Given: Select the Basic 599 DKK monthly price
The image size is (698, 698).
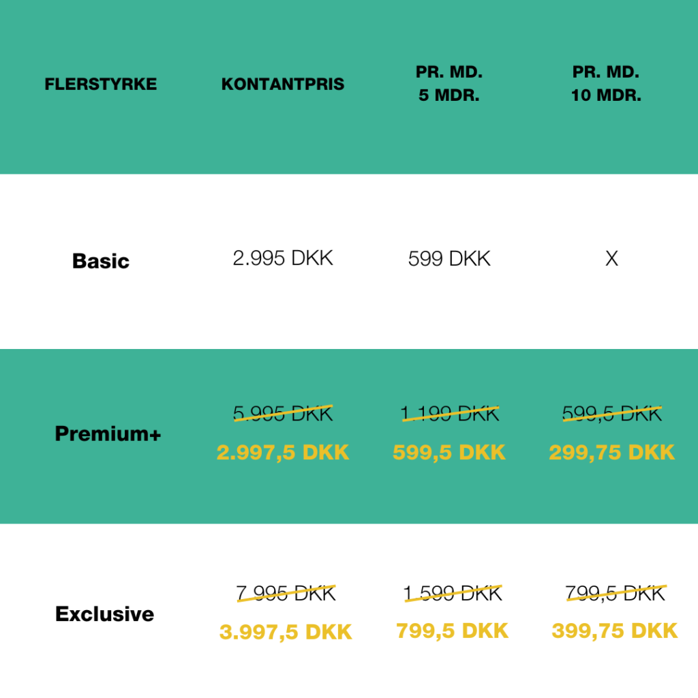Looking at the screenshot, I should [x=449, y=258].
